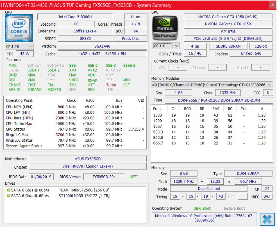Select the TEAM TM8PS7256G drive entry
The width and height of the screenshot is (277, 228).
[x=84, y=190]
